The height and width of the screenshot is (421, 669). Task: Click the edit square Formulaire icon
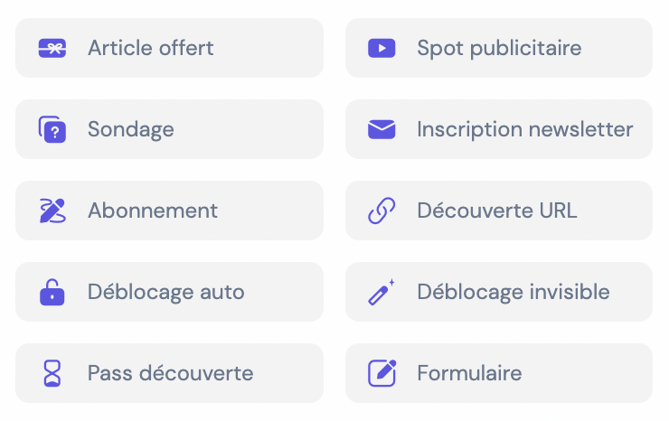[x=382, y=373]
